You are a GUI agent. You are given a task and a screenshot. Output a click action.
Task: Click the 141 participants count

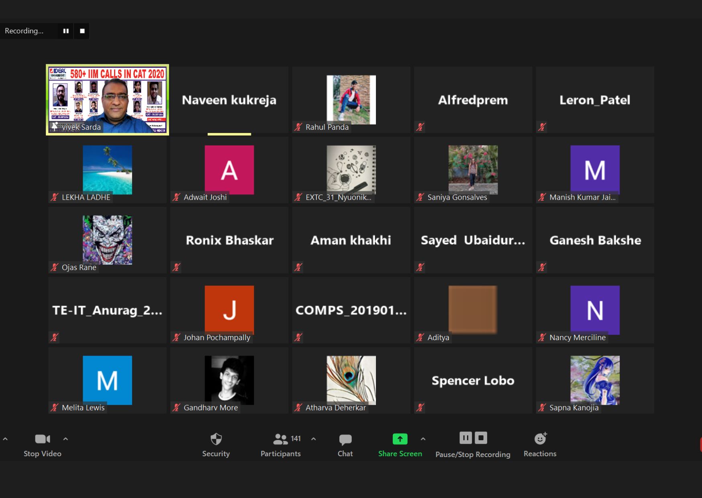point(296,439)
